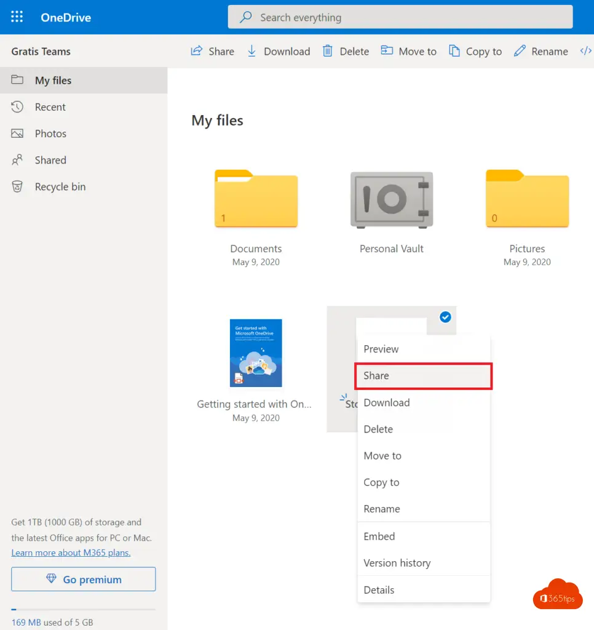Image resolution: width=594 pixels, height=630 pixels.
Task: Choose Rename from the context menu
Action: (x=424, y=509)
